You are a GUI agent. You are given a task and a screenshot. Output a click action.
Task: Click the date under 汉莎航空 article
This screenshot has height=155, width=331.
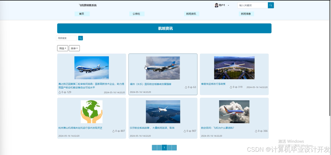point(140,136)
